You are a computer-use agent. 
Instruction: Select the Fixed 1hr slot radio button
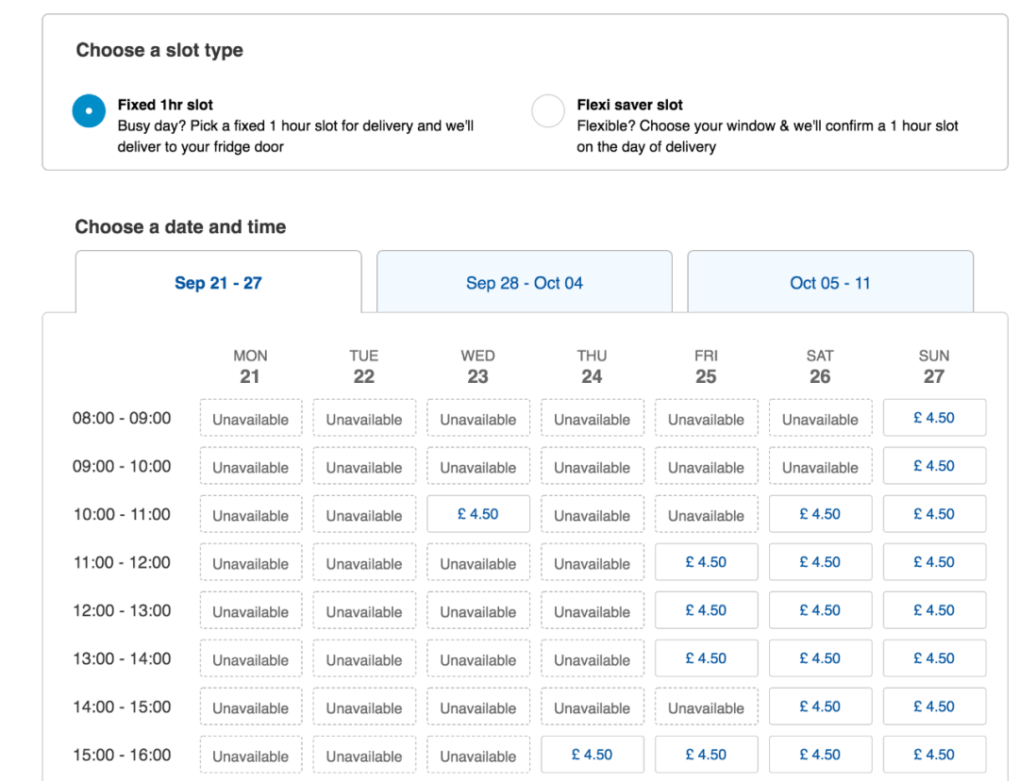tap(89, 111)
